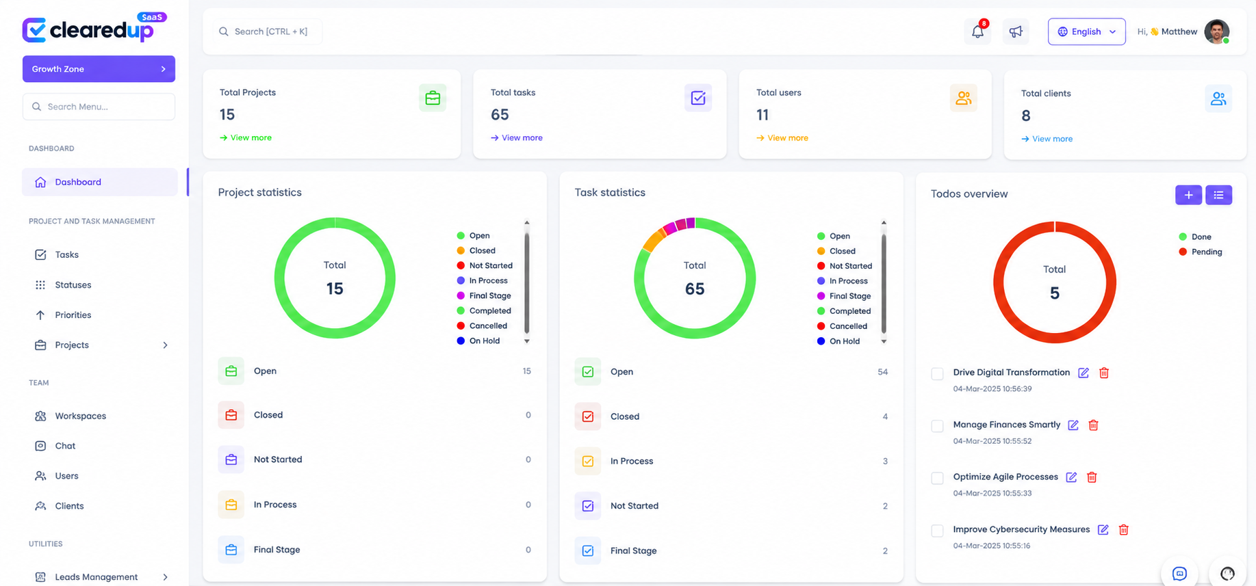Check the Optimize Agile Processes checkbox
This screenshot has height=586, width=1256.
(x=938, y=478)
